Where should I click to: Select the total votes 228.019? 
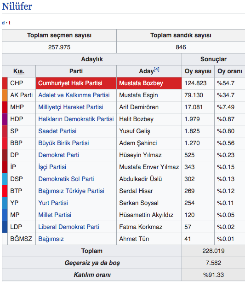(x=213, y=251)
